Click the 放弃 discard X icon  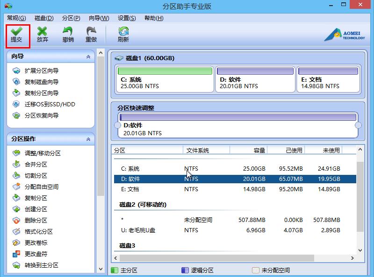click(x=42, y=31)
